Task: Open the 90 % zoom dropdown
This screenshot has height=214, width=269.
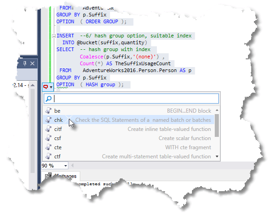Action: pyautogui.click(x=66, y=166)
